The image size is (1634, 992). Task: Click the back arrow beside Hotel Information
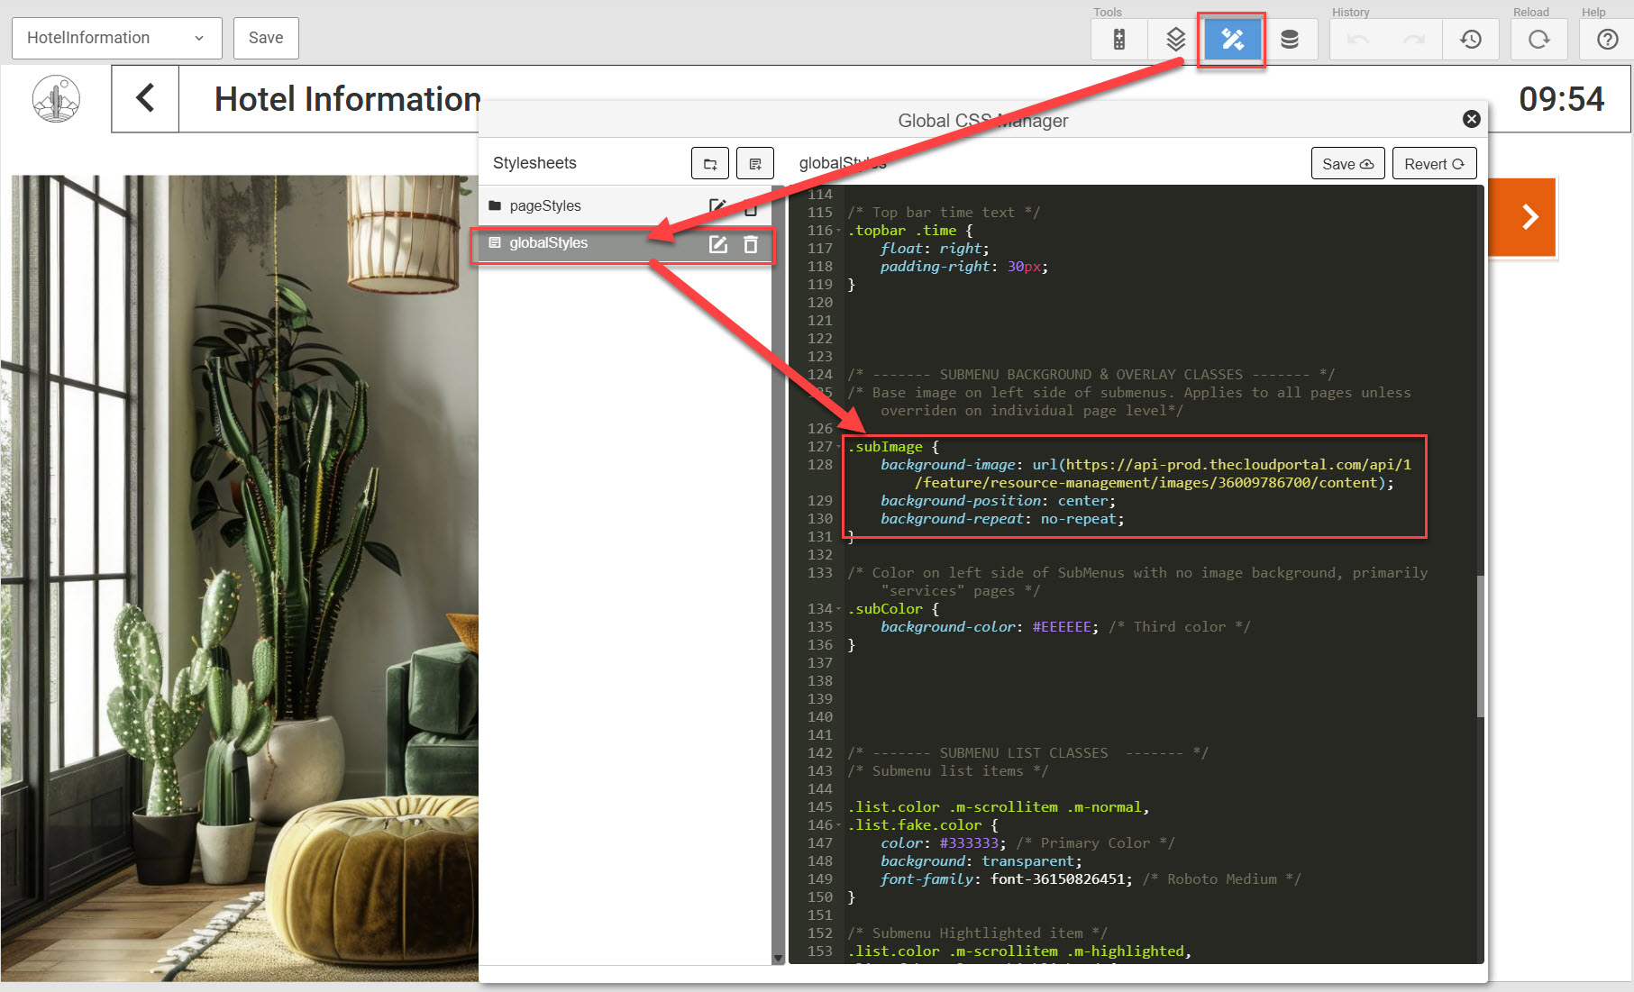pos(145,98)
